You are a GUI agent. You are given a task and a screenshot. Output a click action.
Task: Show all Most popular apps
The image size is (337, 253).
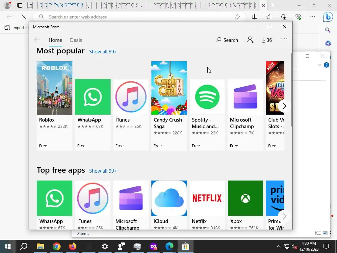tap(103, 52)
